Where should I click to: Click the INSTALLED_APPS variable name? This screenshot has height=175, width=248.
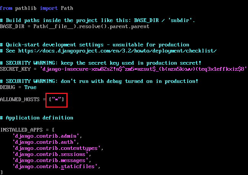tap(21, 130)
